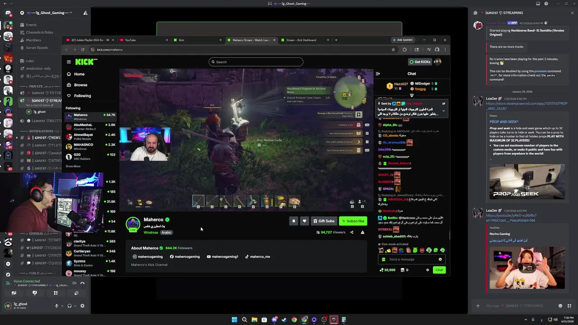
Task: Open the Kick hamburger menu
Action: 69,62
